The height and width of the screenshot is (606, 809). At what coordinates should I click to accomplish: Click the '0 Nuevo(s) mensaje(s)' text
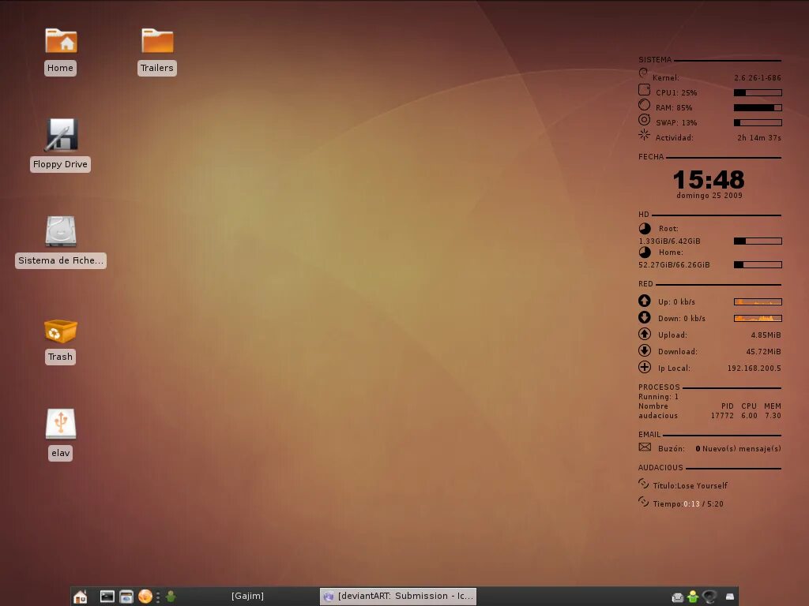[x=739, y=449]
